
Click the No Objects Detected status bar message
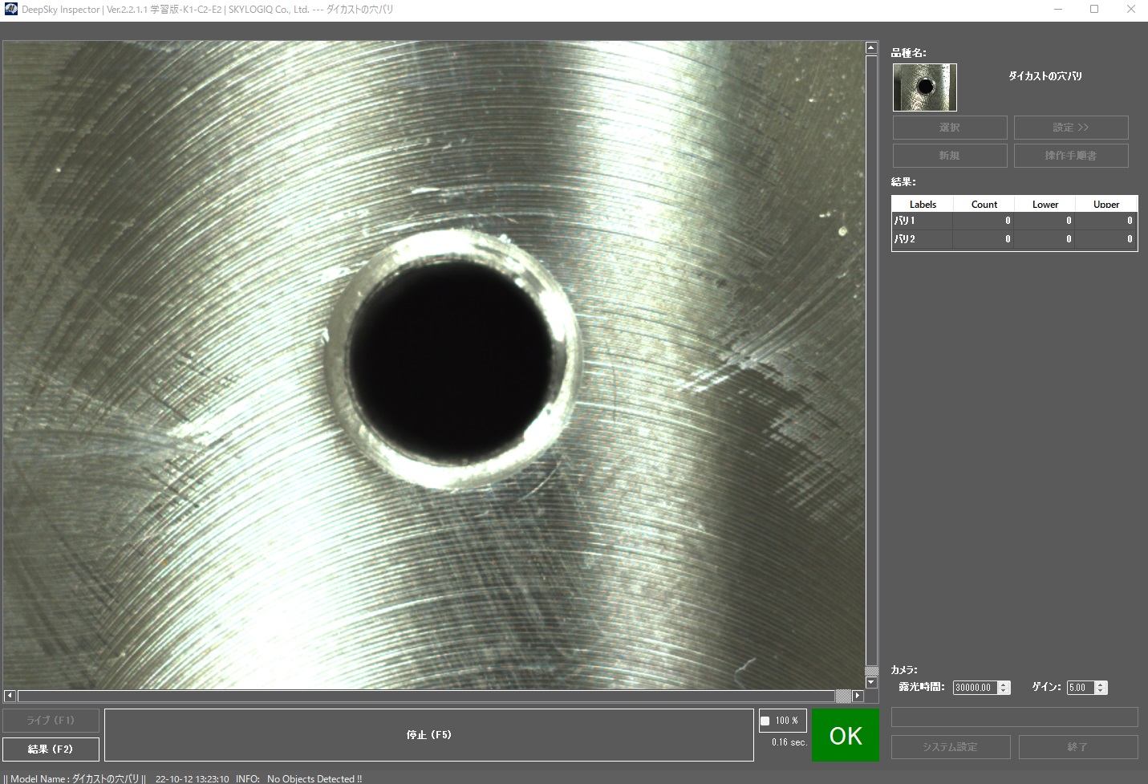(x=314, y=778)
